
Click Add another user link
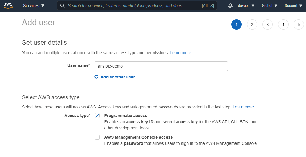(117, 77)
